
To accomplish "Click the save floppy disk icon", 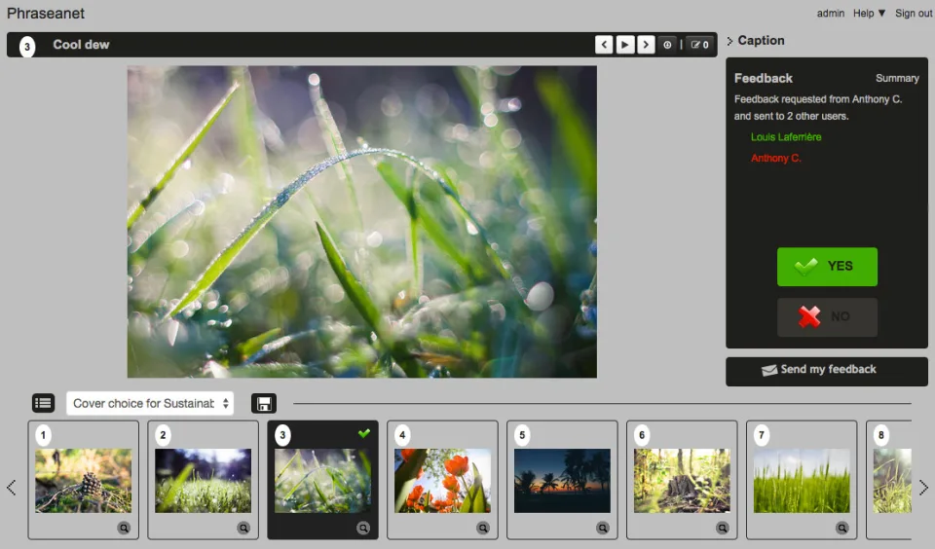I will (264, 404).
